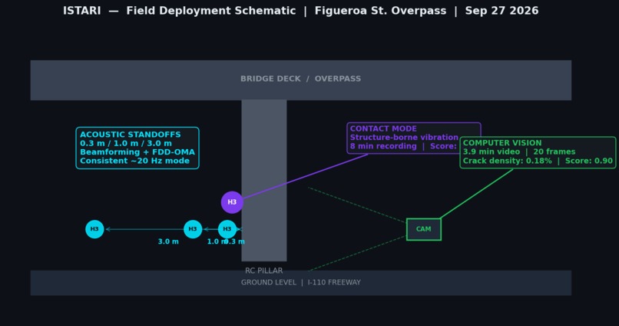Click the BRIDGE DECK / OVERPASS label
Image resolution: width=619 pixels, height=326 pixels.
(301, 78)
